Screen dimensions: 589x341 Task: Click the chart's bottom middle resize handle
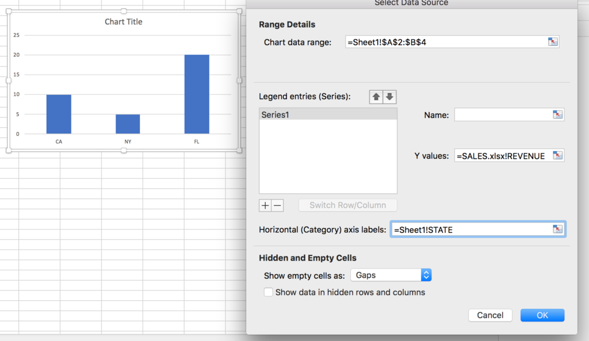click(x=124, y=151)
